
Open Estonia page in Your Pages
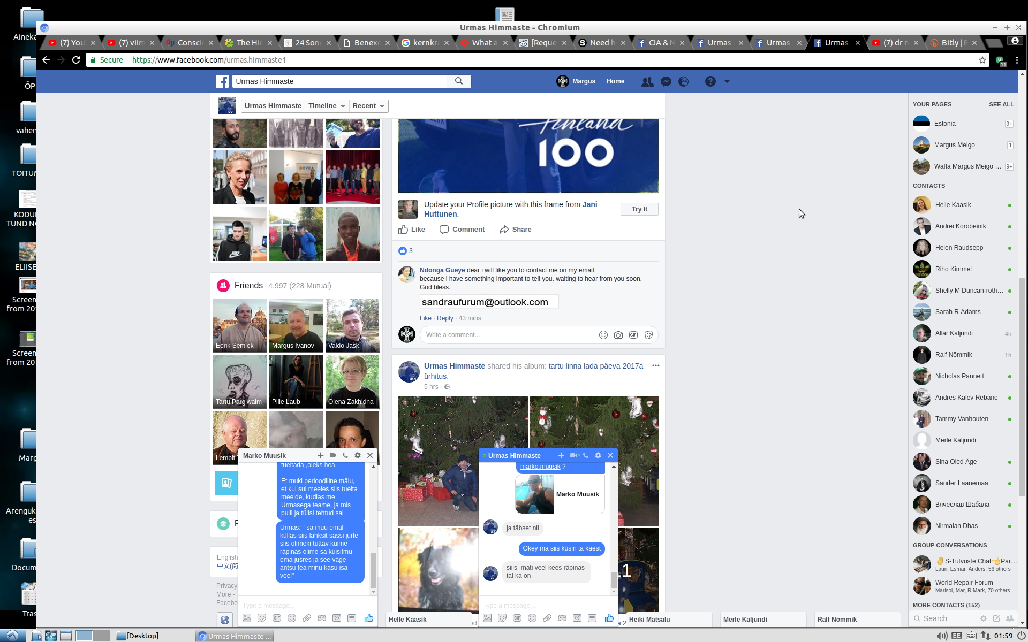963,124
